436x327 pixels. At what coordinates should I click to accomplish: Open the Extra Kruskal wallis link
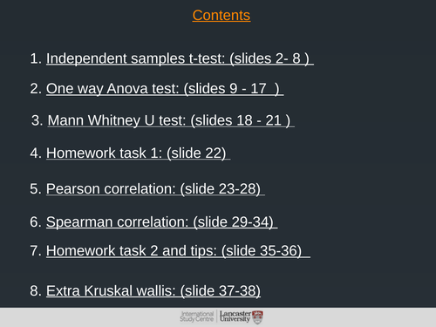point(153,291)
